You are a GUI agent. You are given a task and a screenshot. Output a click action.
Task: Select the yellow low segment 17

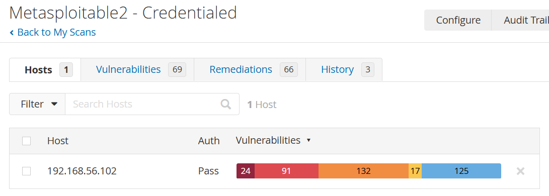pos(415,171)
